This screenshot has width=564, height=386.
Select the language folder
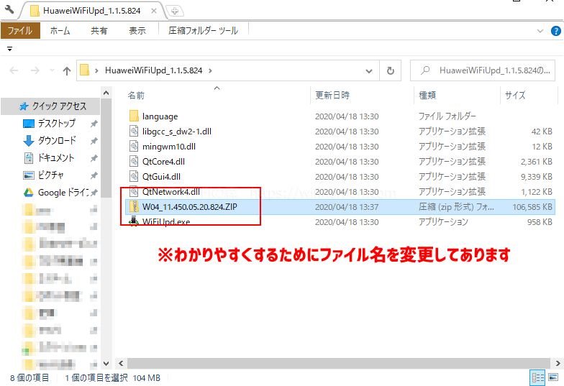[160, 116]
